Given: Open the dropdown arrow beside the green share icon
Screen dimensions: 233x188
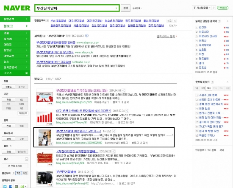Looking at the screenshot, I should (25, 186).
